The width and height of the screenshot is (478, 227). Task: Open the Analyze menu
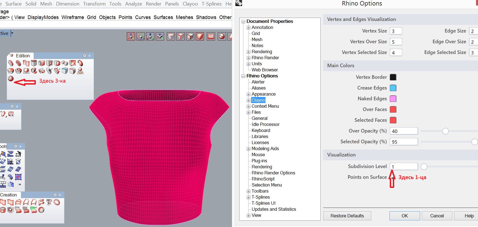tap(133, 4)
